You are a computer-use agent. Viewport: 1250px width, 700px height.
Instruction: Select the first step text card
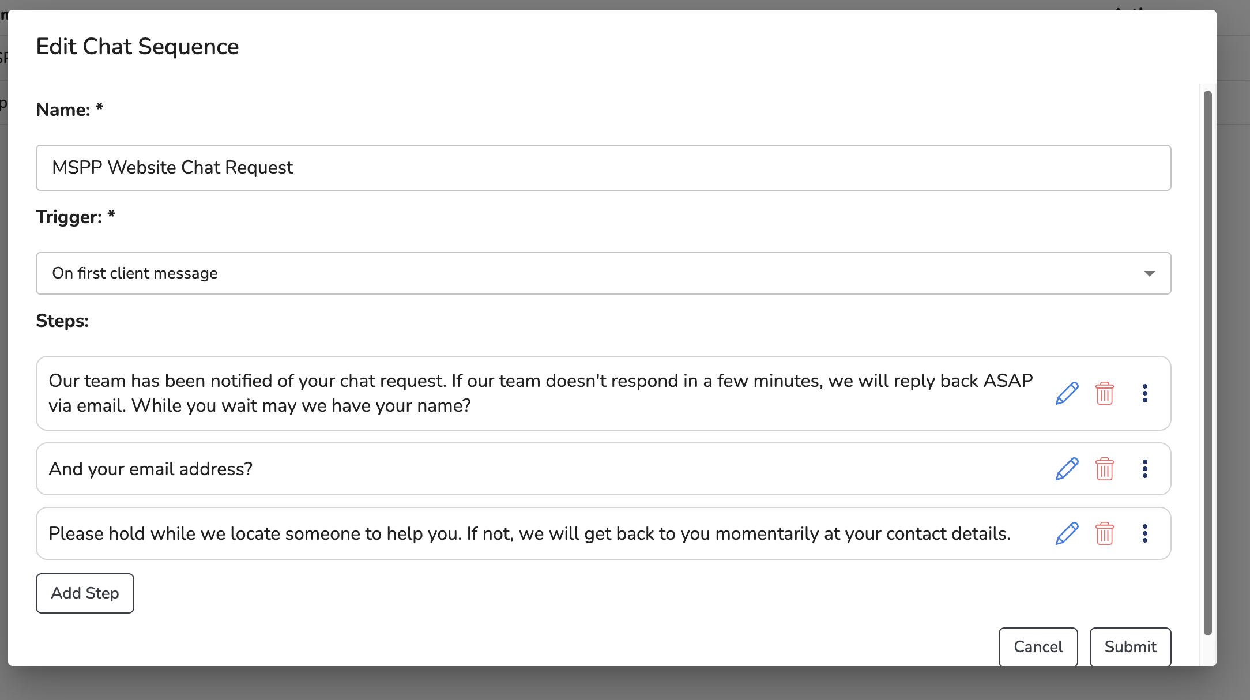519,393
